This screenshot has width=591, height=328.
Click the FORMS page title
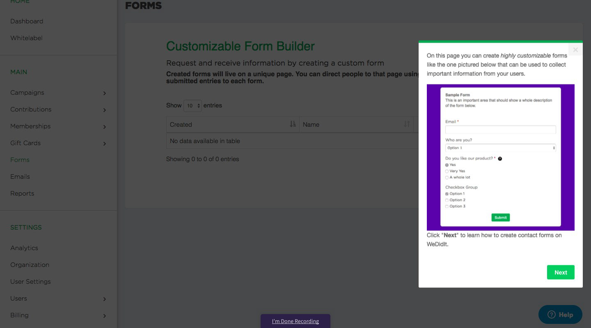coord(143,5)
